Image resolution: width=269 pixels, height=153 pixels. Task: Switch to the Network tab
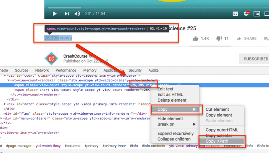point(42,71)
